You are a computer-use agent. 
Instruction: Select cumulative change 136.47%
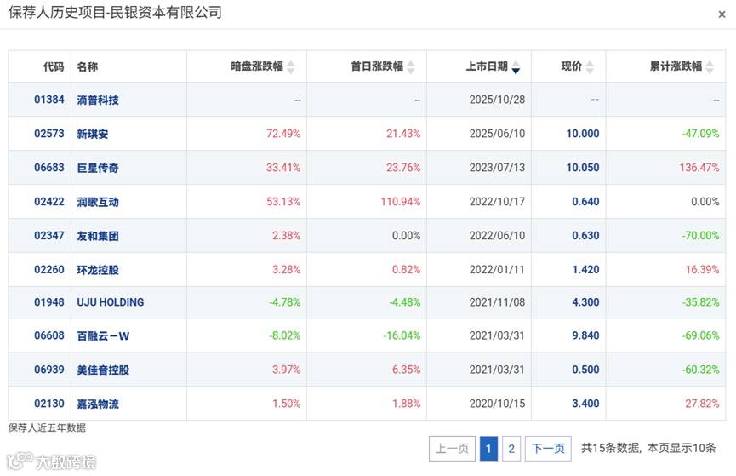coord(699,167)
